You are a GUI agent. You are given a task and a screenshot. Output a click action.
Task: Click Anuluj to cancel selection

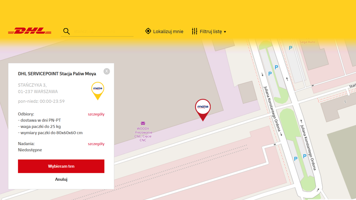(61, 179)
